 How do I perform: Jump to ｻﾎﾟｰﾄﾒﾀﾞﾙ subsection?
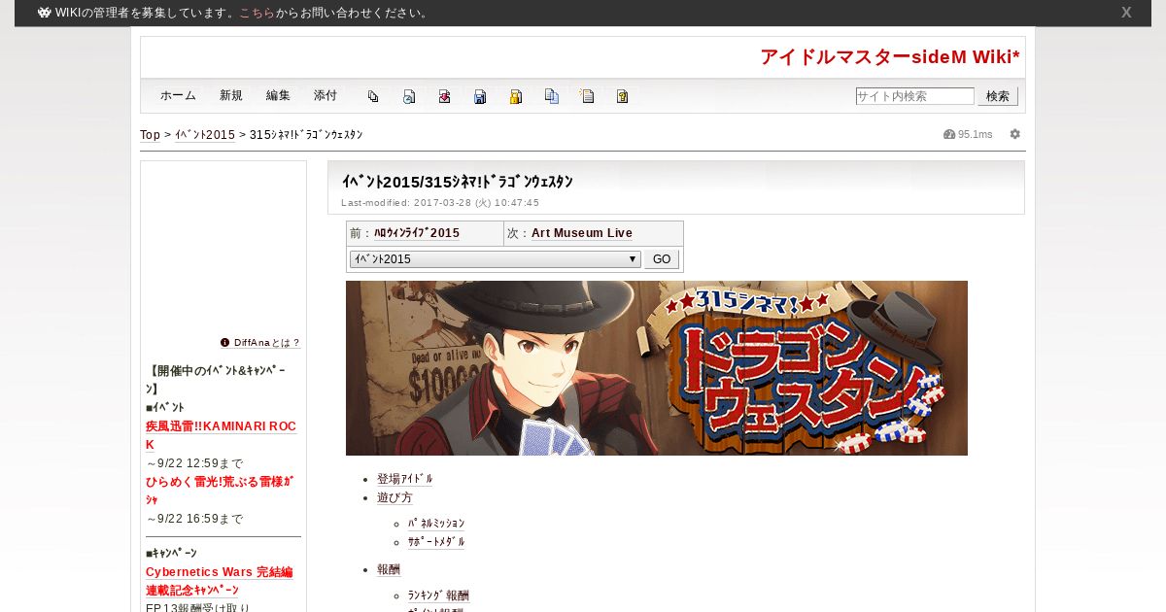click(x=436, y=542)
